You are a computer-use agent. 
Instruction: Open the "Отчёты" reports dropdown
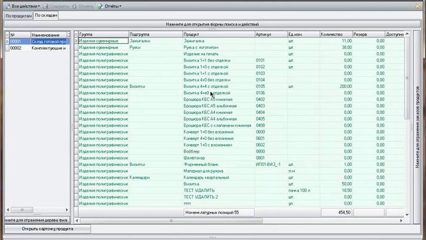(110, 6)
